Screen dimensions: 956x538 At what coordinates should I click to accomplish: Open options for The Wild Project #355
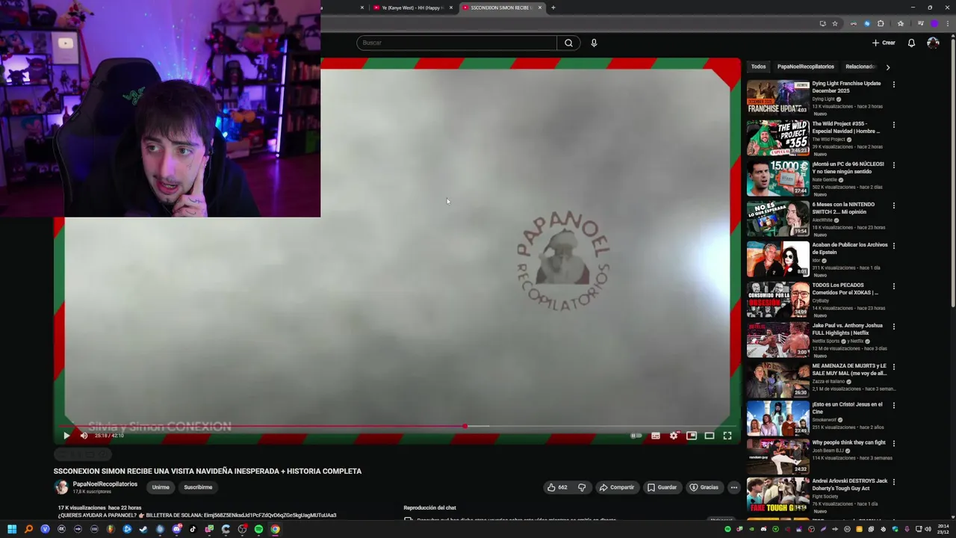[893, 125]
